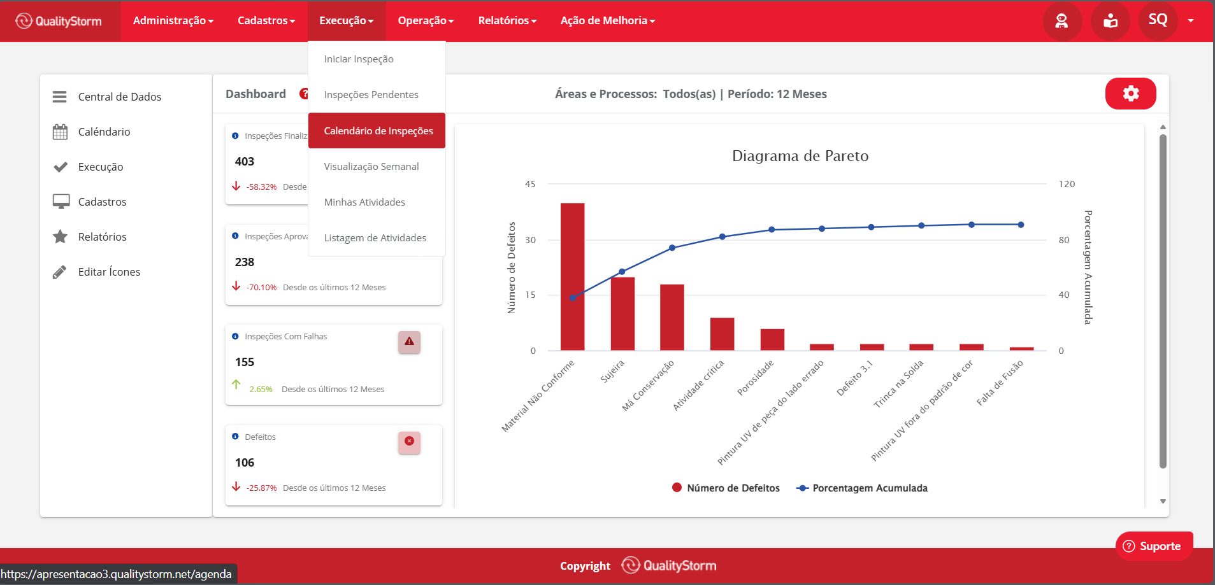The image size is (1215, 585).
Task: Click scrollbar up arrow in dashboard
Action: (x=1163, y=127)
